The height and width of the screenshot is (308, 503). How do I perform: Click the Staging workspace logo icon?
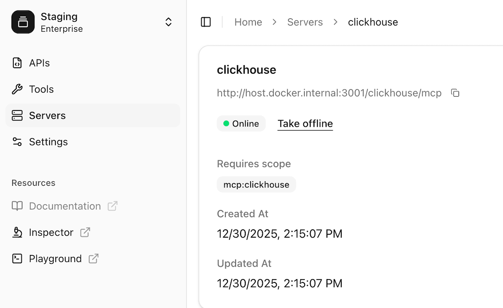pyautogui.click(x=23, y=22)
